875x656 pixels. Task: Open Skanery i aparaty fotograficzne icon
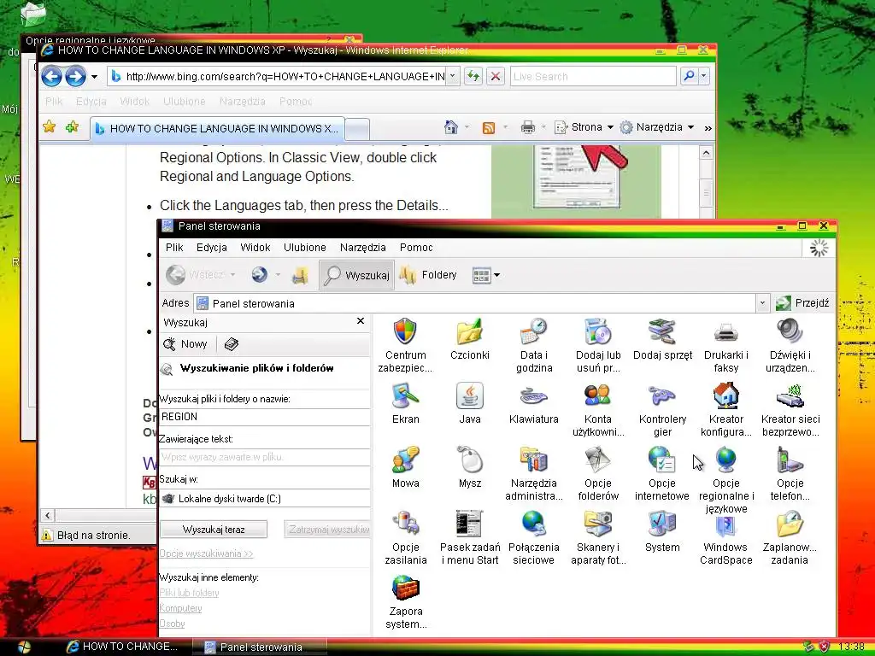597,537
